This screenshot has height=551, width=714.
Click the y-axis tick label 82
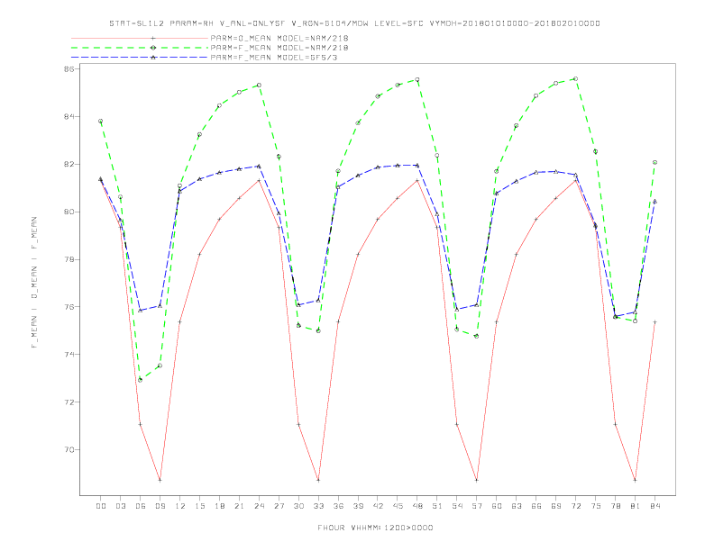[69, 164]
